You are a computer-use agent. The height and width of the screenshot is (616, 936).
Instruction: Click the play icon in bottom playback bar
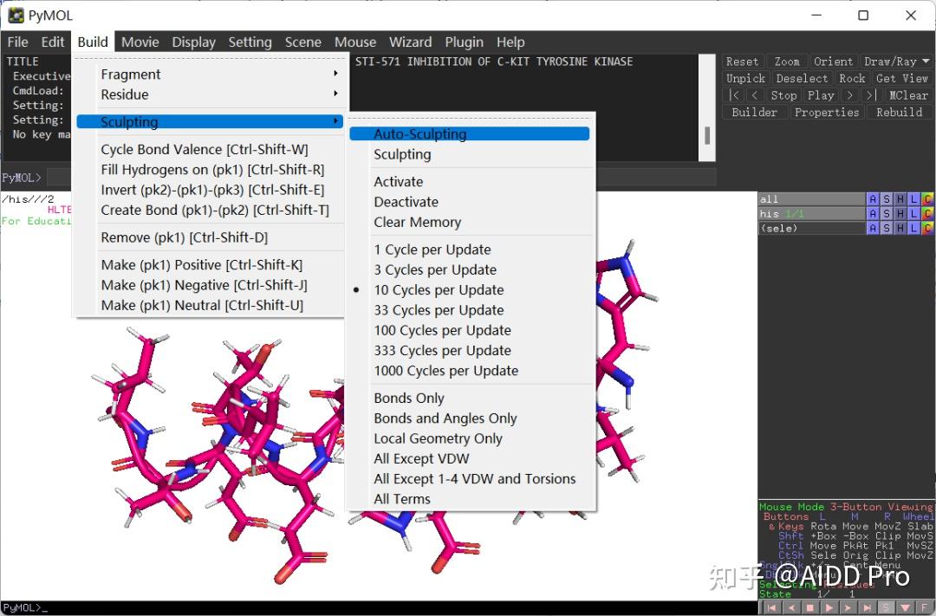click(x=830, y=608)
